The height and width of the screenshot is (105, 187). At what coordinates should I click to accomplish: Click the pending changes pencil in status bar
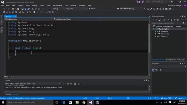coord(156,98)
